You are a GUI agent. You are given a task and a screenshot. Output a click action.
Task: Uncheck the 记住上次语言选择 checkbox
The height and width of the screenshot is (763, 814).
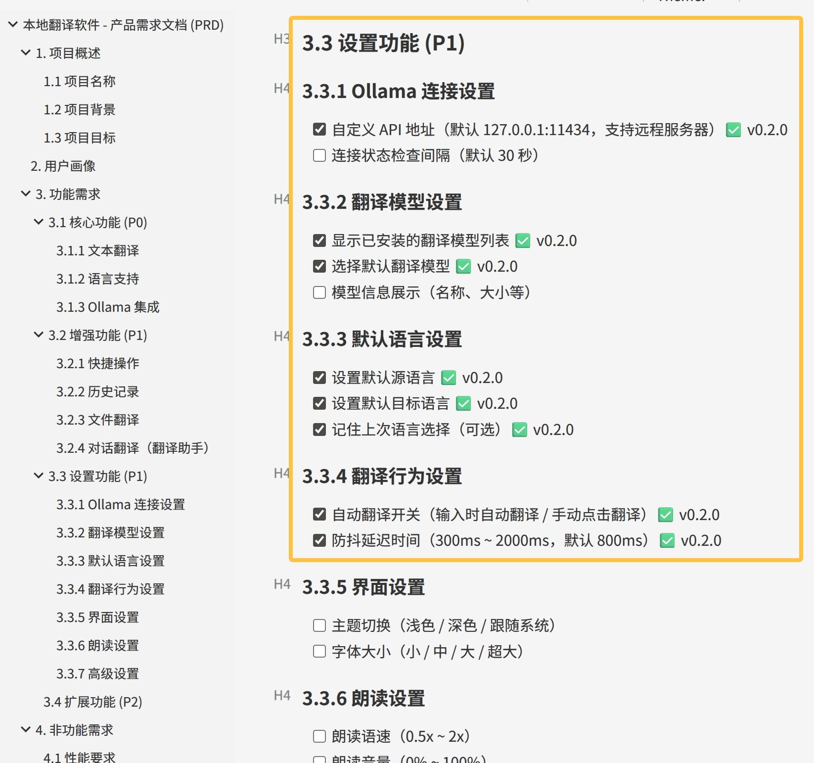(x=319, y=429)
